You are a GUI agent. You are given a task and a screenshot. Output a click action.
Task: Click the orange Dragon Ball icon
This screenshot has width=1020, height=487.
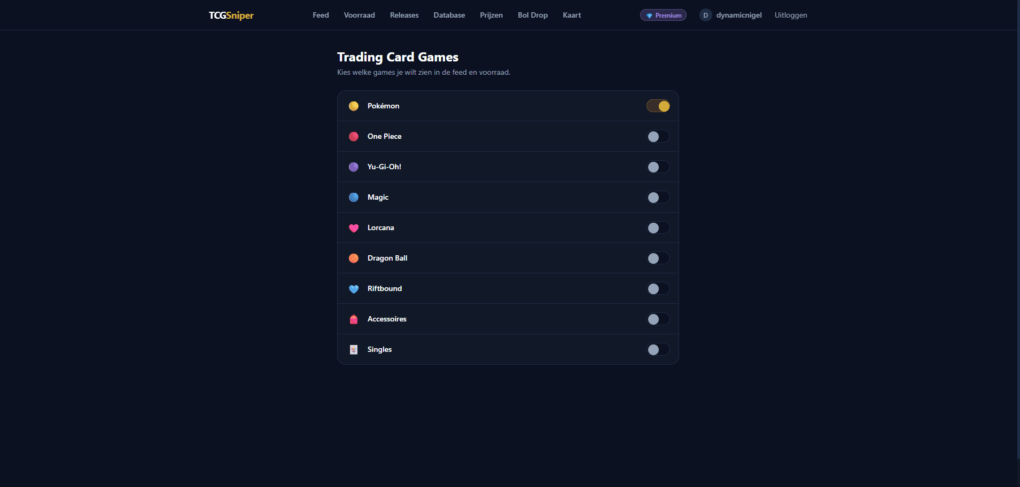click(x=354, y=258)
